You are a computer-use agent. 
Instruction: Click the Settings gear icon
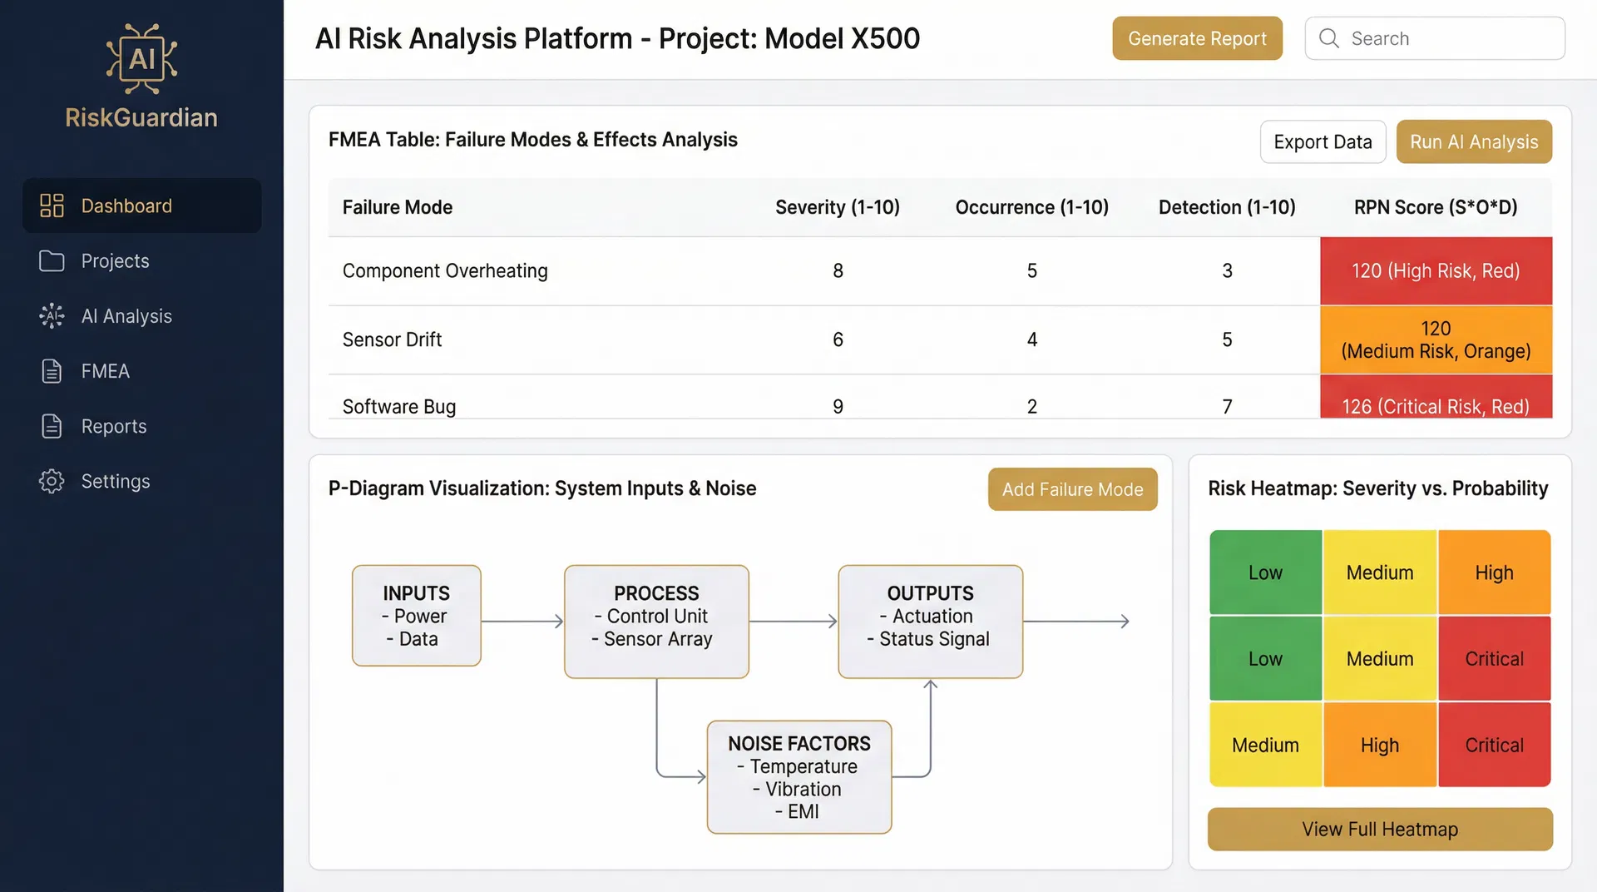[51, 481]
